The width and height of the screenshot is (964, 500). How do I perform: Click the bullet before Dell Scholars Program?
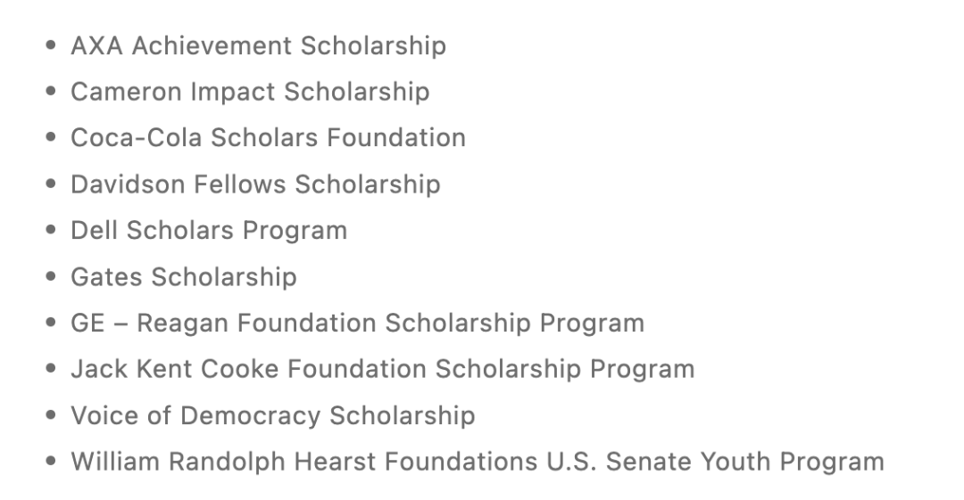coord(51,230)
